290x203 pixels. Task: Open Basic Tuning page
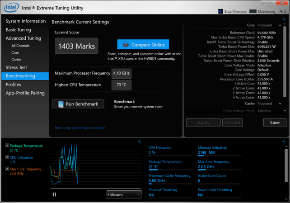coord(19,30)
